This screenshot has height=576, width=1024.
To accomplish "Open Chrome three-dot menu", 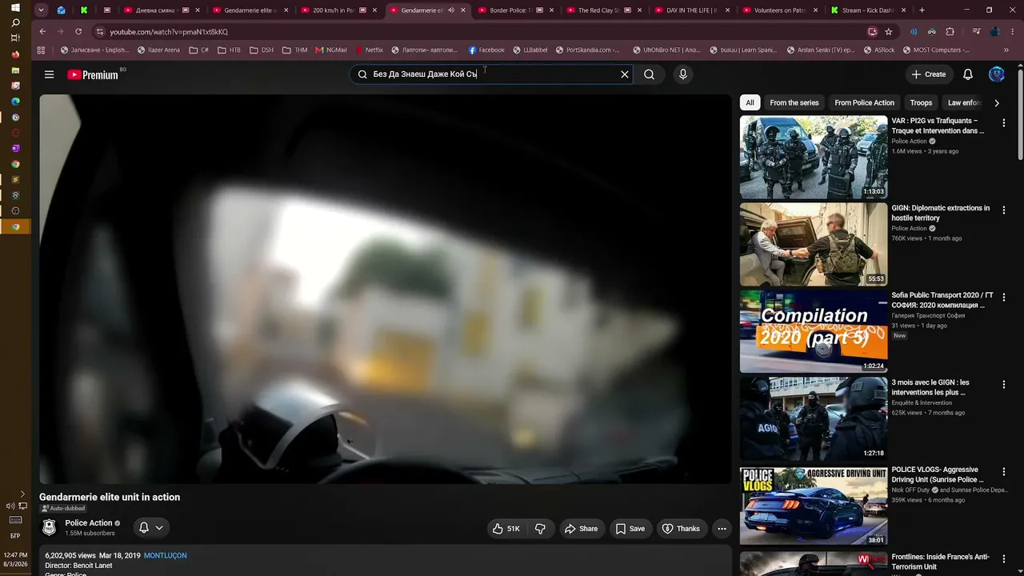I will point(1012,32).
